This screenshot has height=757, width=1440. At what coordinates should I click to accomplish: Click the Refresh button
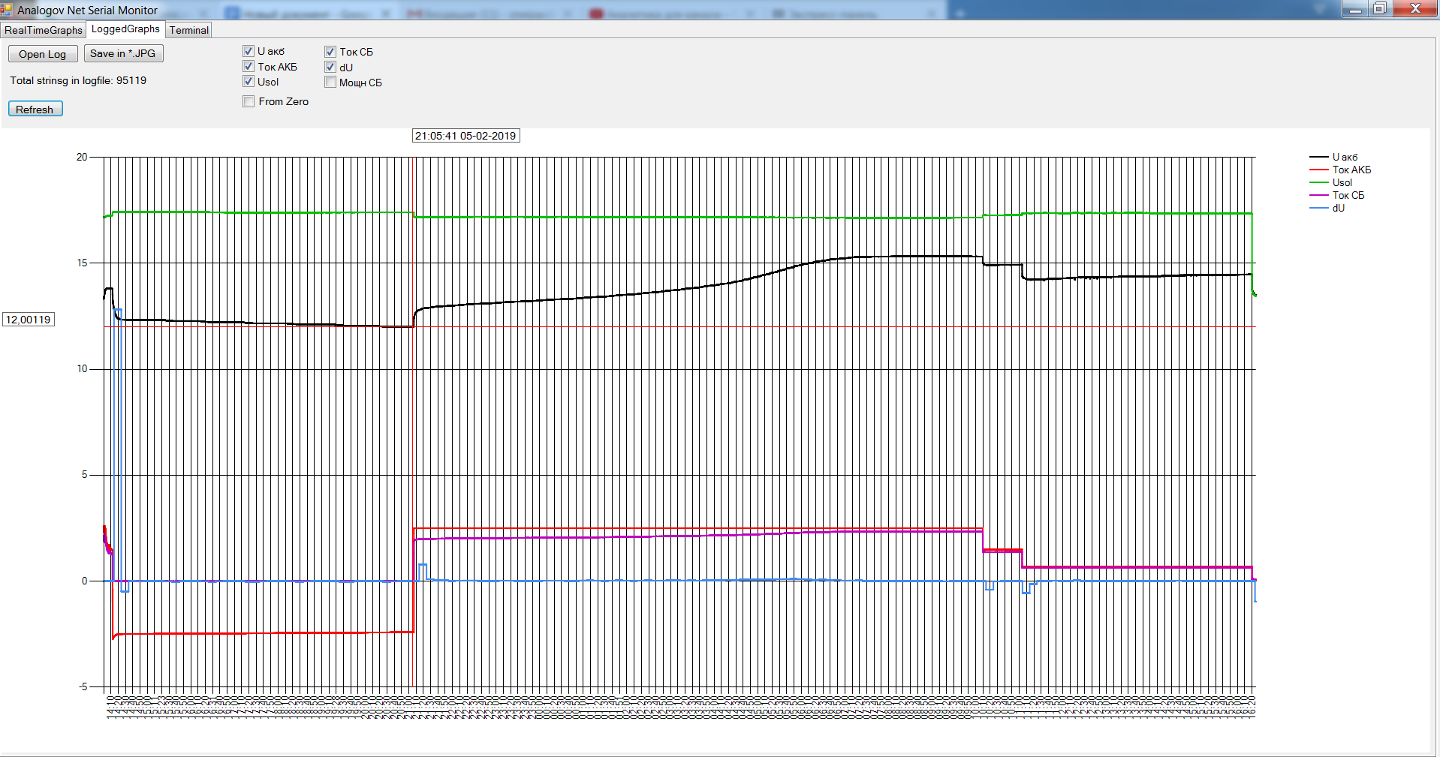pyautogui.click(x=35, y=110)
